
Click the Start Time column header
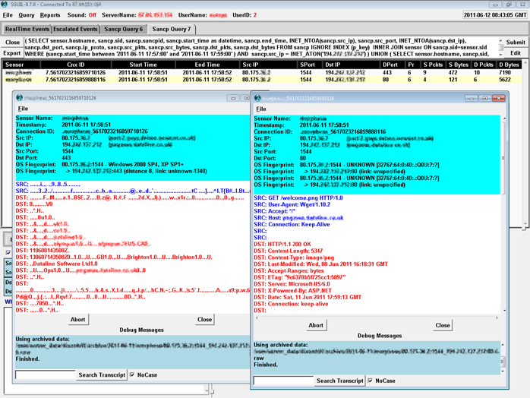click(143, 65)
